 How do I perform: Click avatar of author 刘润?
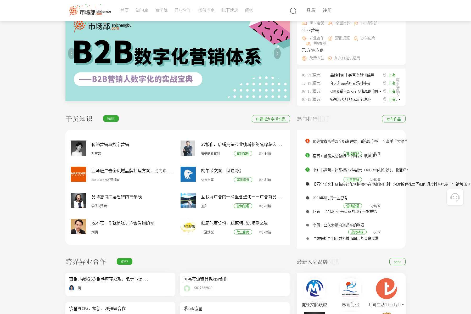[78, 227]
